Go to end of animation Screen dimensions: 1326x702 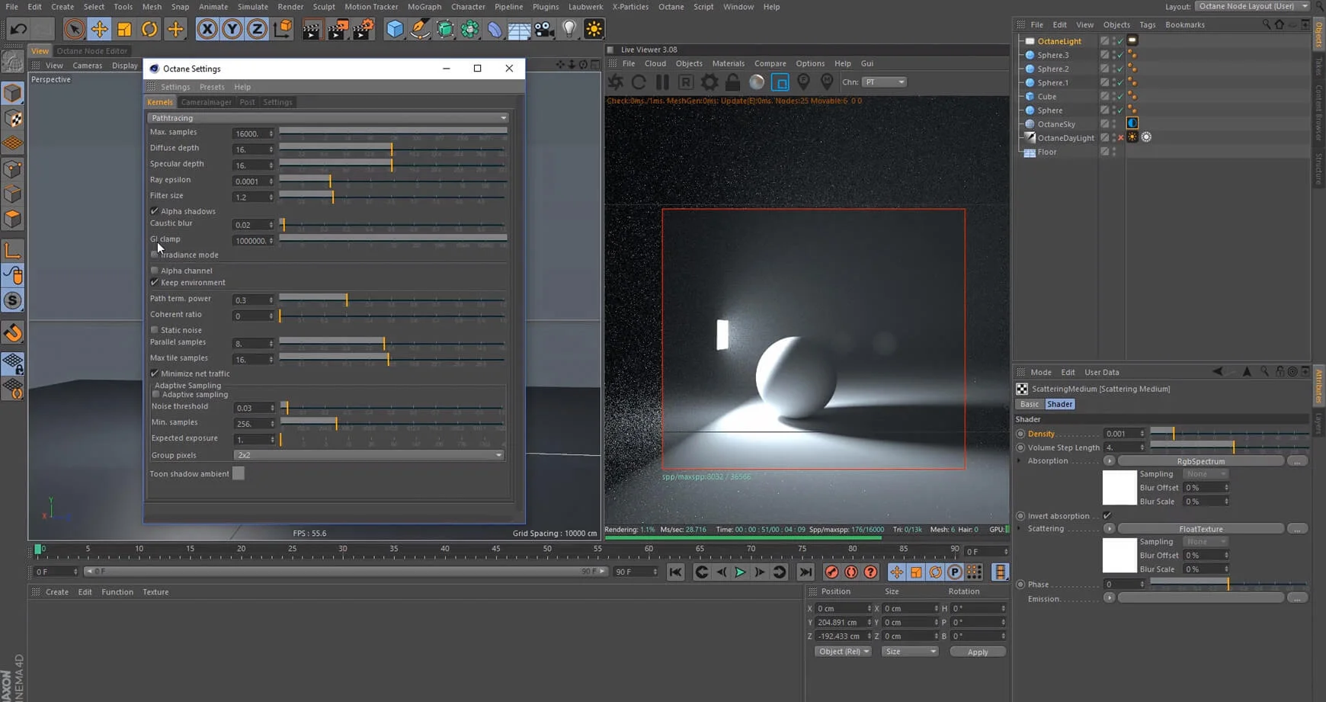(x=806, y=572)
